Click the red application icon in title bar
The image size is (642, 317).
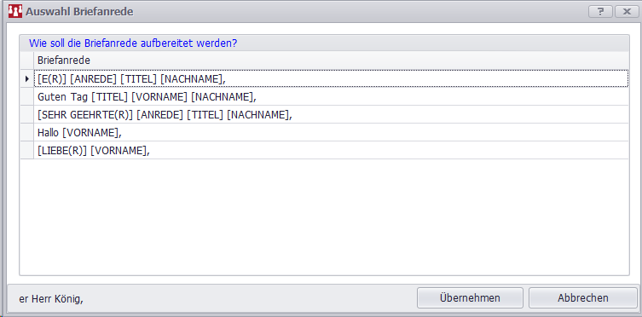(15, 11)
